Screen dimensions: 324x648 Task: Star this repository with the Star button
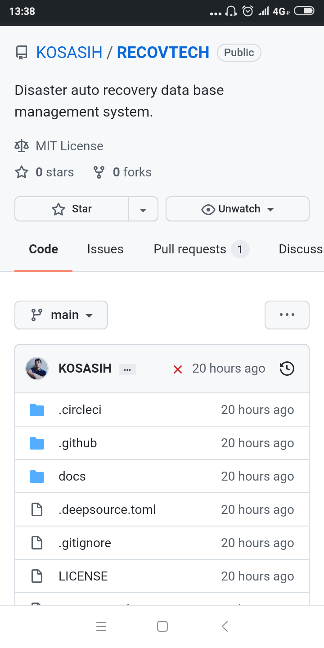pyautogui.click(x=72, y=209)
